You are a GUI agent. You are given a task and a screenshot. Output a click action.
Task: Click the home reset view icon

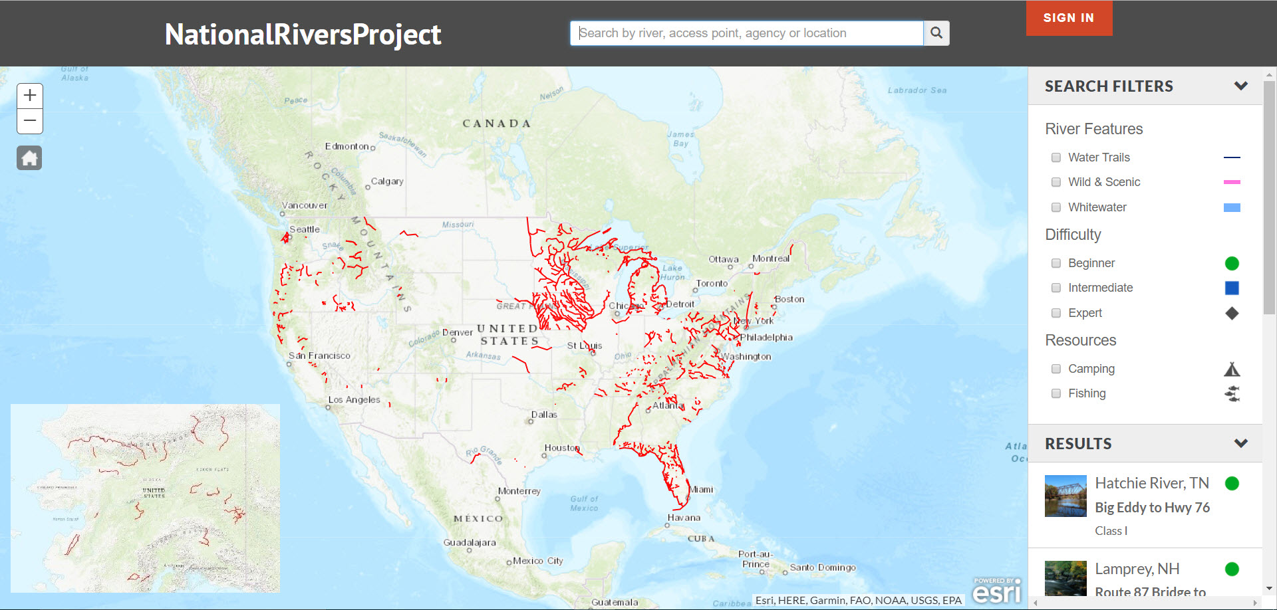pyautogui.click(x=29, y=157)
